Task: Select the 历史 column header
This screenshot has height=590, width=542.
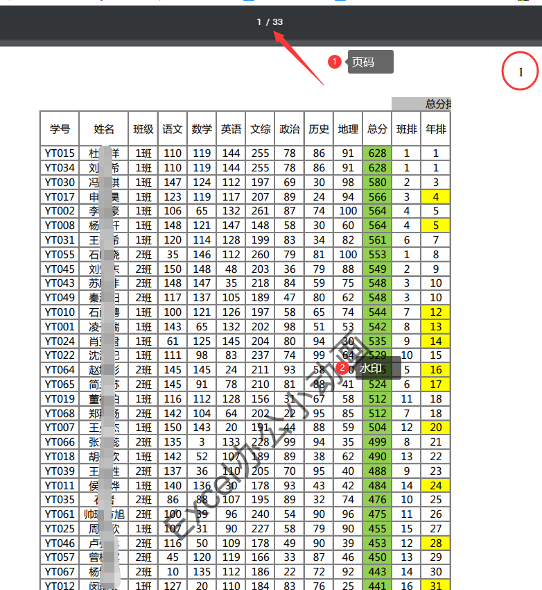Action: (319, 129)
